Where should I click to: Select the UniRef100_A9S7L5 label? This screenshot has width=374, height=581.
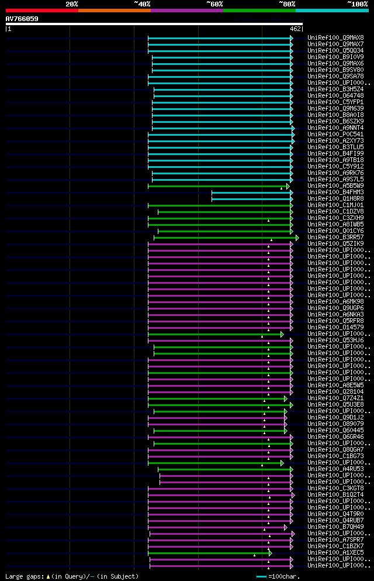(335, 180)
